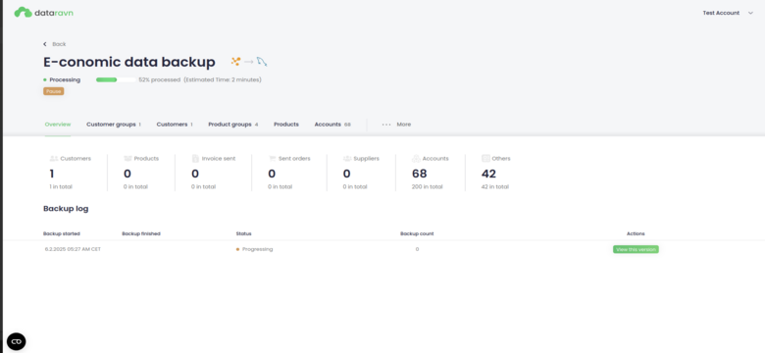
Task: Click the blue MySQL destination icon
Action: coord(262,62)
